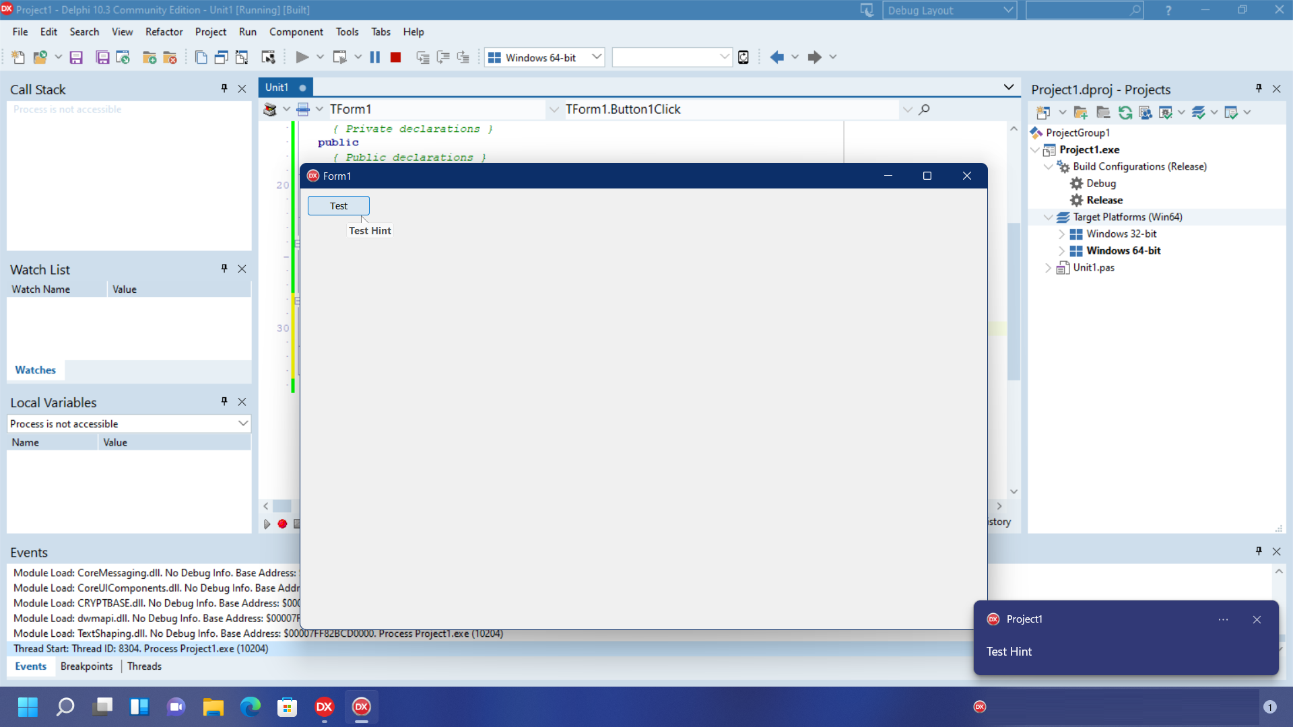This screenshot has height=727, width=1293.
Task: Click the Trace Into debug icon
Action: (x=423, y=57)
